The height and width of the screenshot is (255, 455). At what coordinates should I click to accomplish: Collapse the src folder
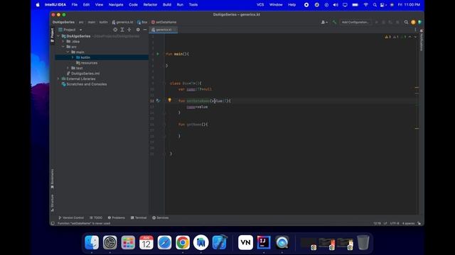point(63,47)
